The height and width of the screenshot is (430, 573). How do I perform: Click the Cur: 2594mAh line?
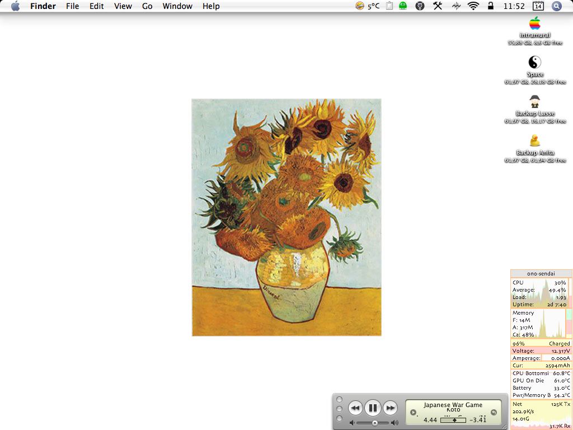pos(541,366)
